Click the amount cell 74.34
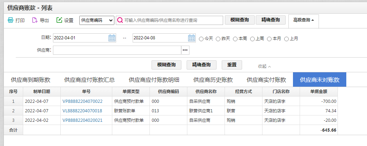The width and height of the screenshot is (367, 146). click(x=319, y=111)
